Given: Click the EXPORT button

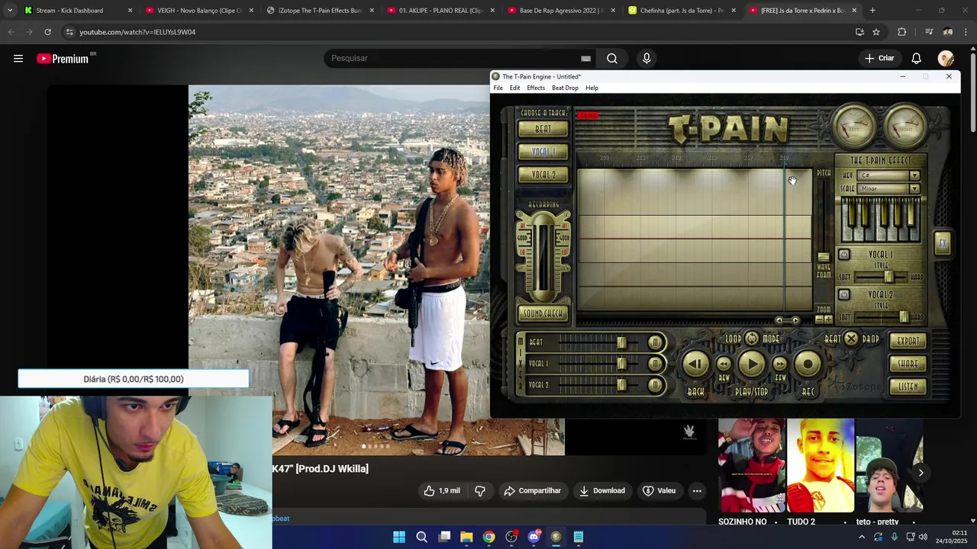Looking at the screenshot, I should (x=908, y=341).
